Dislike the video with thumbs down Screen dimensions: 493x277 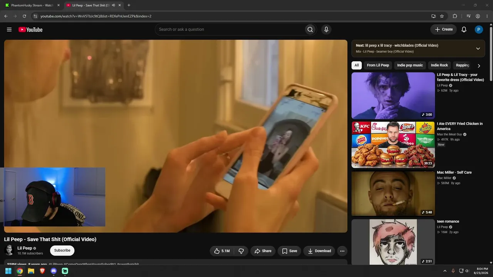pyautogui.click(x=241, y=251)
